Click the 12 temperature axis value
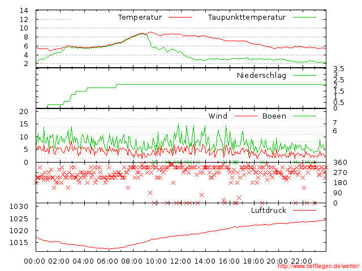The image size is (362, 271). 24,20
